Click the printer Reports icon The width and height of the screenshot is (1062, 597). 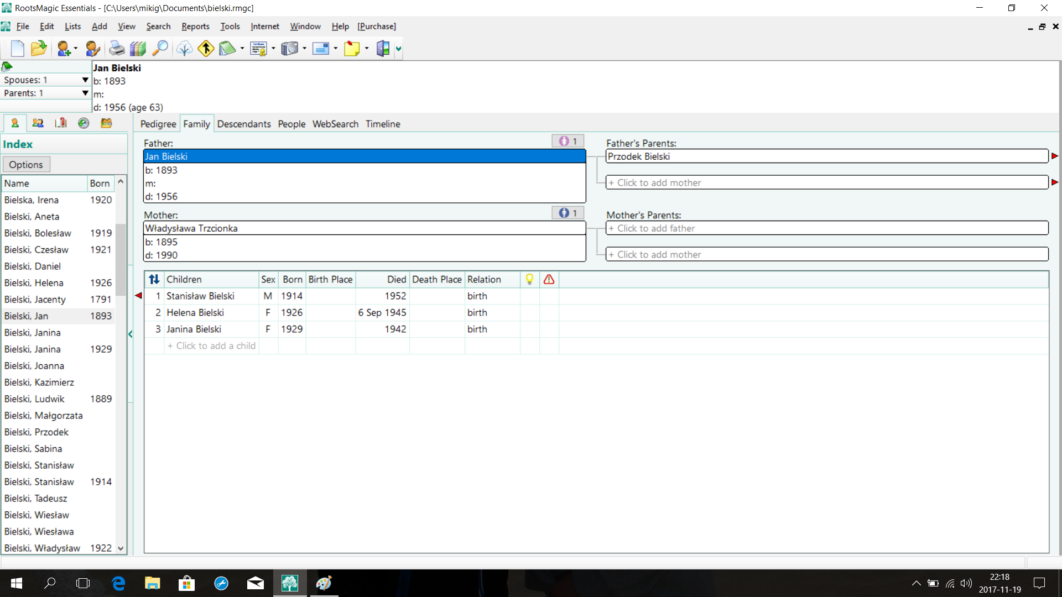point(116,49)
